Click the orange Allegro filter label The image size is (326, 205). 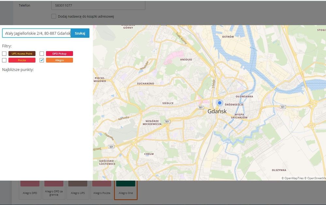[59, 60]
